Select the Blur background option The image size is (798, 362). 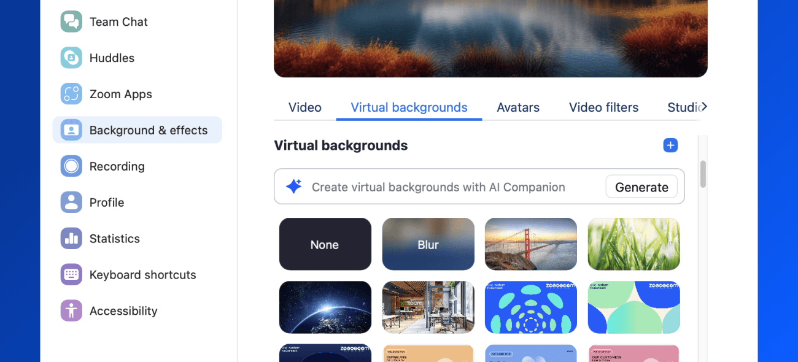point(428,244)
